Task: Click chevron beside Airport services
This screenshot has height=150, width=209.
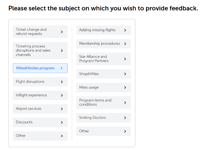Action: (x=62, y=109)
